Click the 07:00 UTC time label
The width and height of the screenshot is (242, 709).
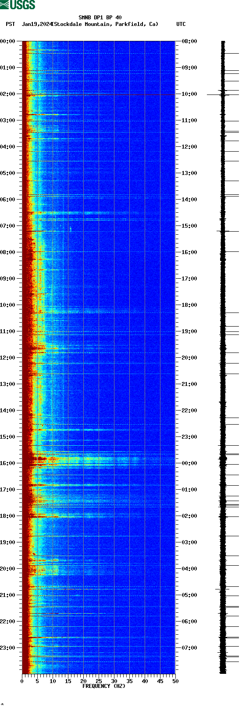pos(189,648)
